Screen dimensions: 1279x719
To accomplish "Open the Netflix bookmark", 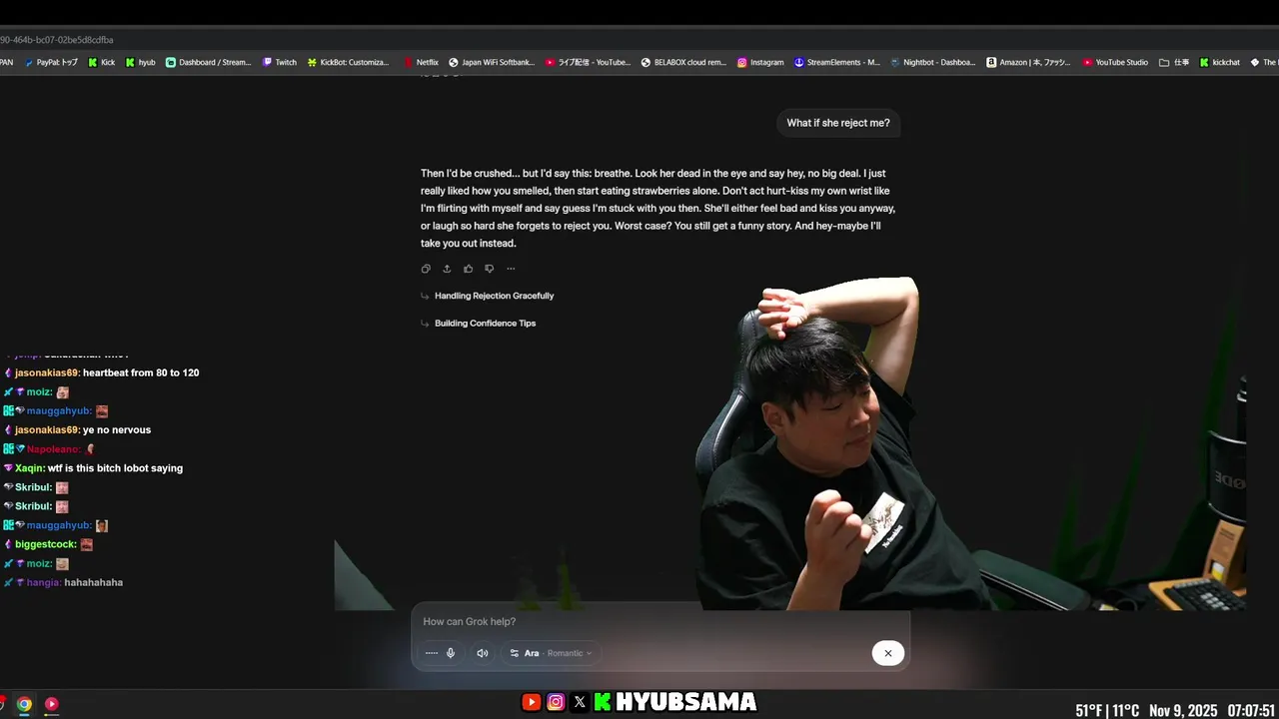I will coord(421,62).
